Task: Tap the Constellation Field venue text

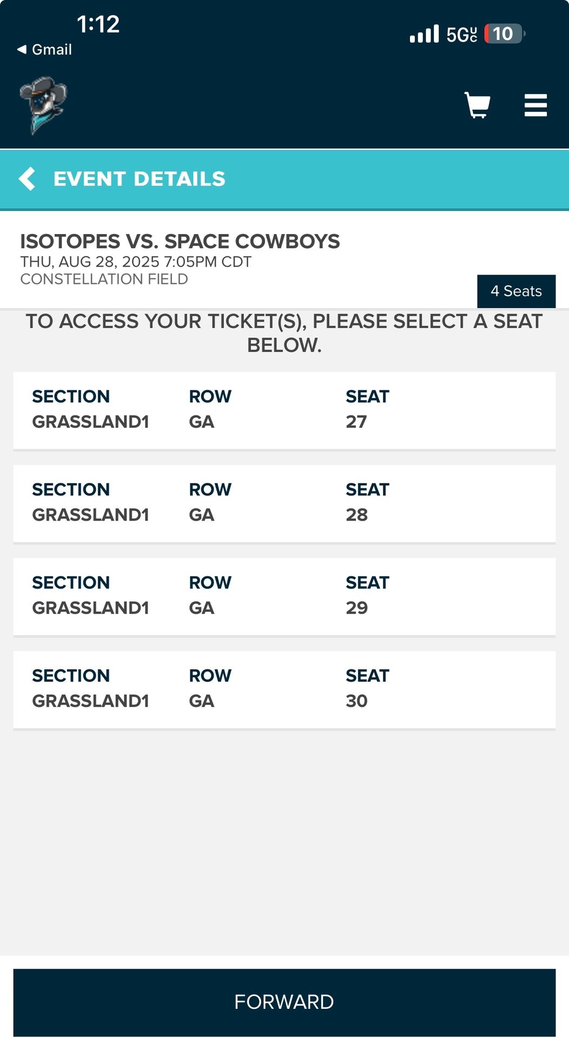Action: pos(104,279)
